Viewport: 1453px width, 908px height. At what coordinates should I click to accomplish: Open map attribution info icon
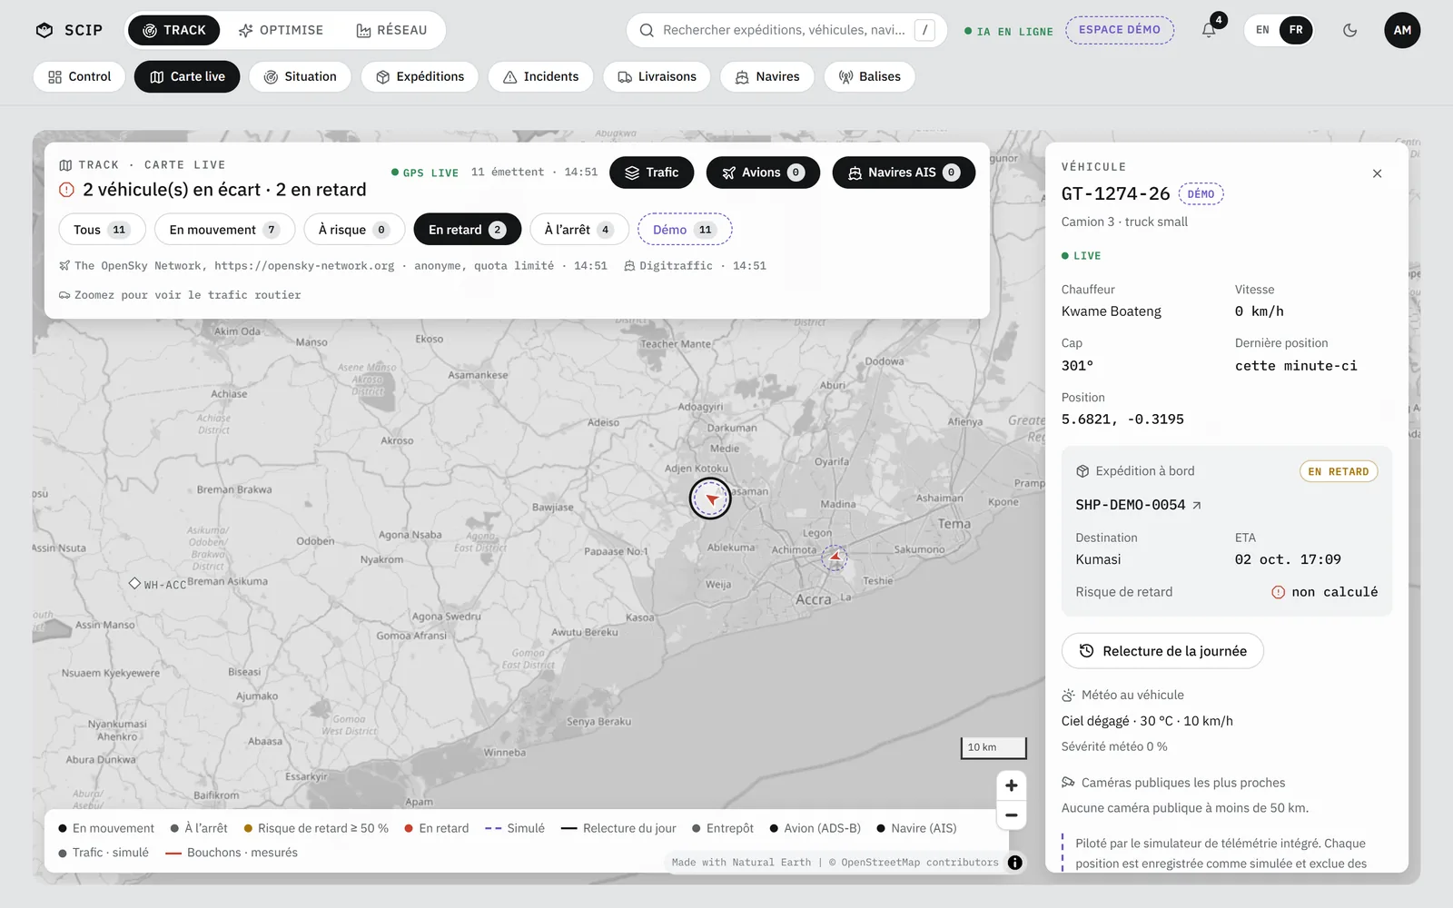(x=1014, y=863)
